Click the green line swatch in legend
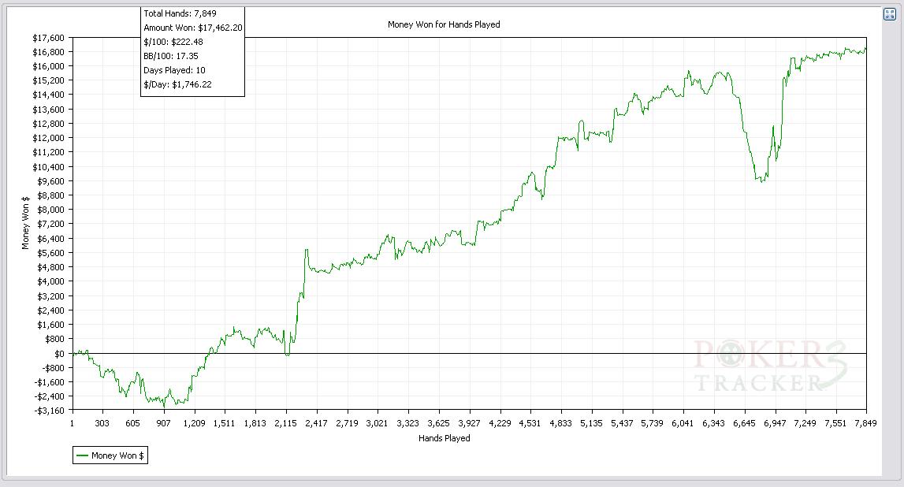This screenshot has height=487, width=904. [x=82, y=455]
